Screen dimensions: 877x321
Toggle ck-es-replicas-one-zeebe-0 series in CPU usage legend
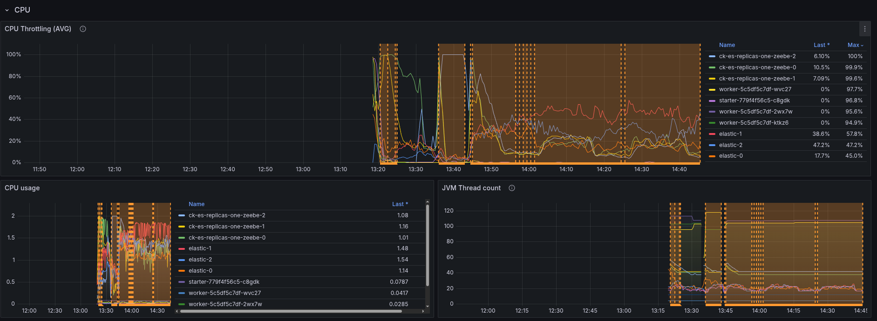tap(227, 238)
